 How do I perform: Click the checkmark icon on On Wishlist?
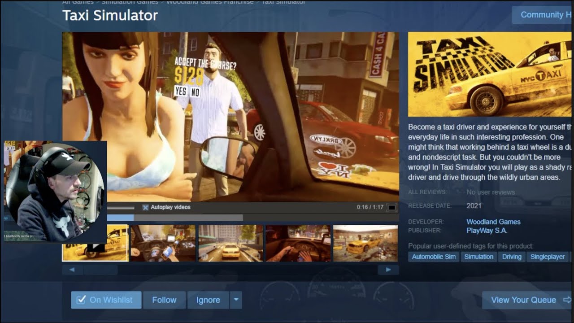click(81, 300)
